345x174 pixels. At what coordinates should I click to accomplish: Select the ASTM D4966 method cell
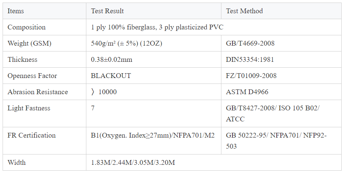tap(245, 92)
